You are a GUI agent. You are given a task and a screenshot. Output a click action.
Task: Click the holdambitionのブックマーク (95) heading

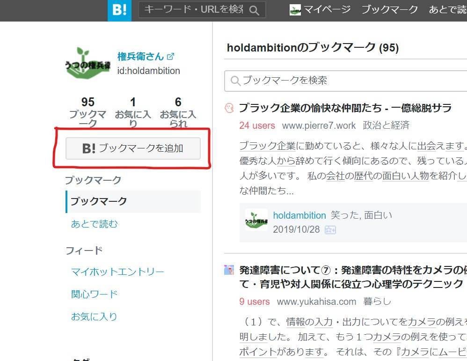pyautogui.click(x=313, y=48)
